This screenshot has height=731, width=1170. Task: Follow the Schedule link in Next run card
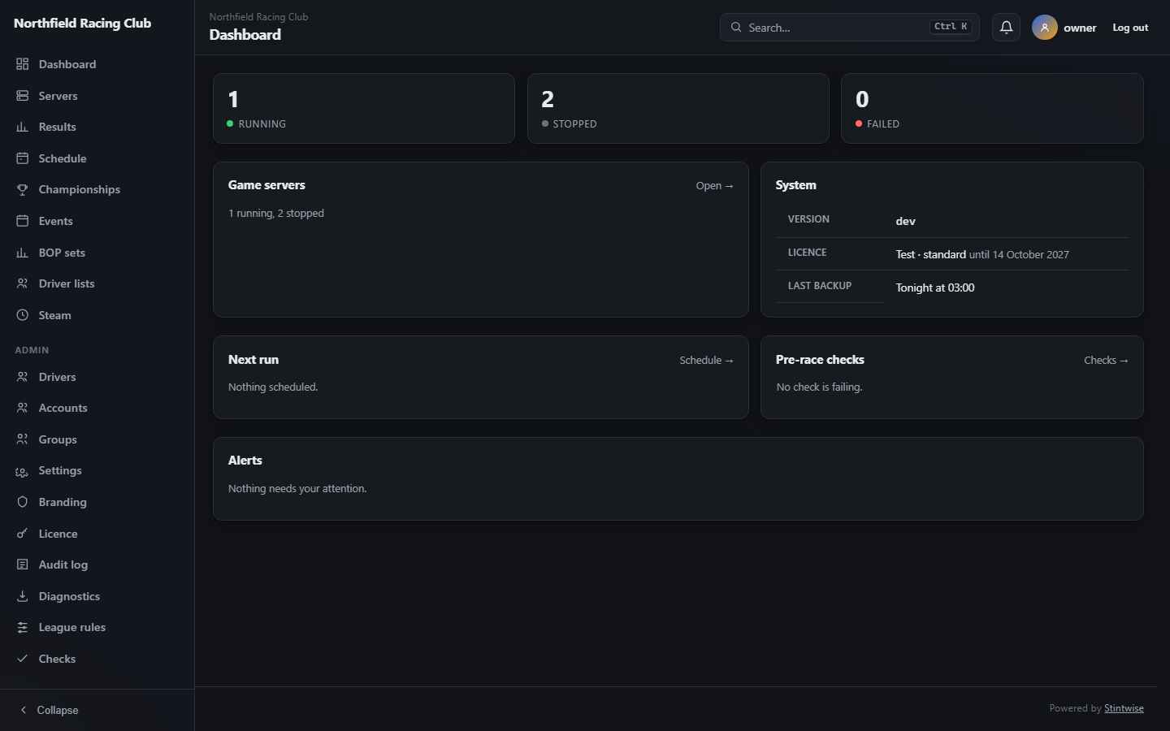[706, 361]
